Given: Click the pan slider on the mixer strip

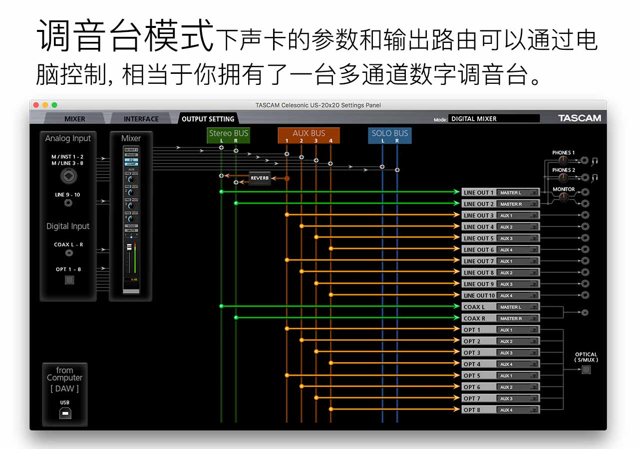Looking at the screenshot, I should coord(131,237).
